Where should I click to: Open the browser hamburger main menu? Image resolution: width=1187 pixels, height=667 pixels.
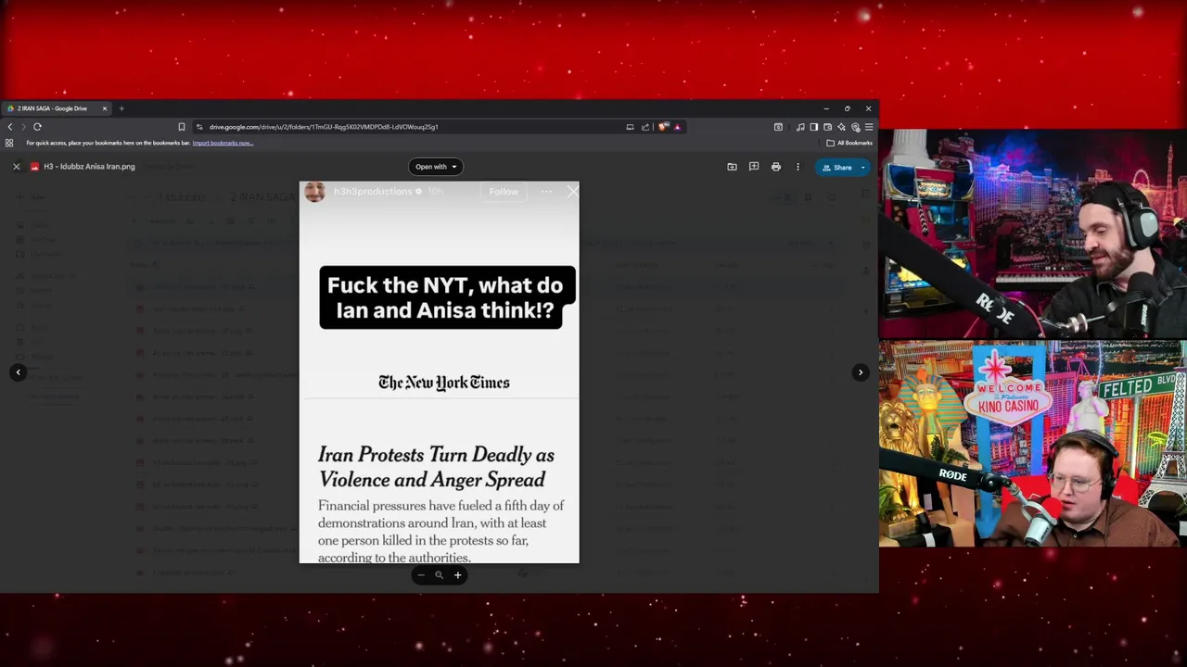(869, 127)
